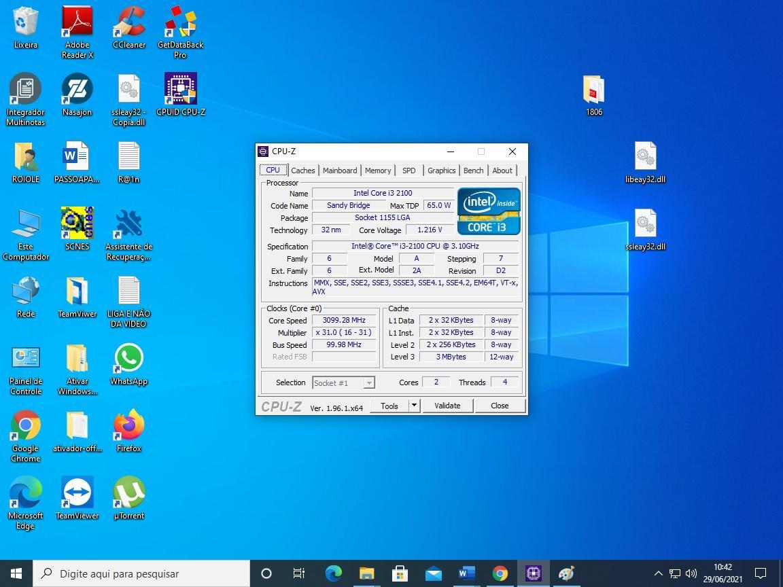The width and height of the screenshot is (783, 587).
Task: Switch to the Caches tab in CPU-Z
Action: (x=303, y=171)
